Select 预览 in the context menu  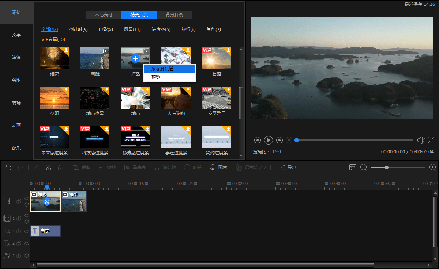pyautogui.click(x=156, y=77)
